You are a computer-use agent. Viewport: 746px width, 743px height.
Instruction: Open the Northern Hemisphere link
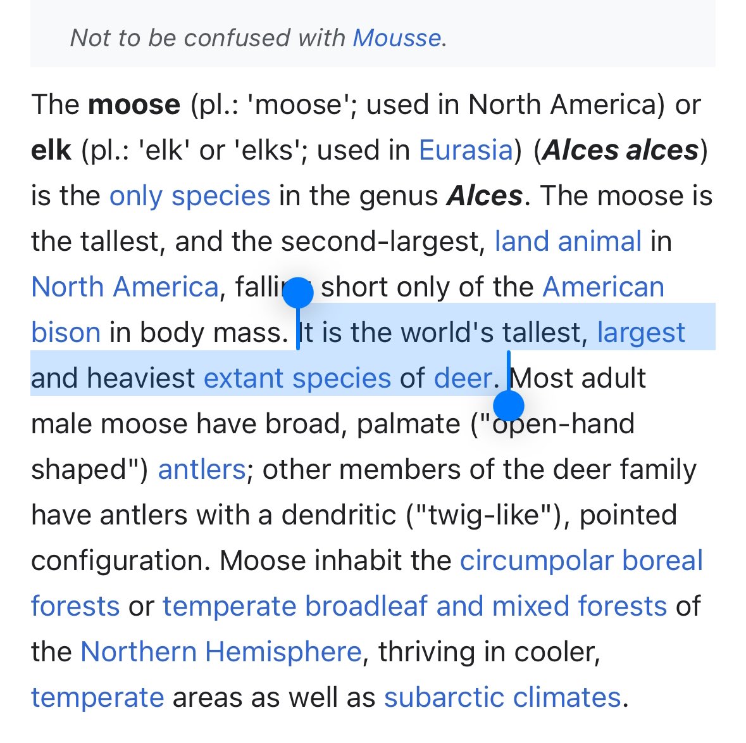[x=221, y=652]
